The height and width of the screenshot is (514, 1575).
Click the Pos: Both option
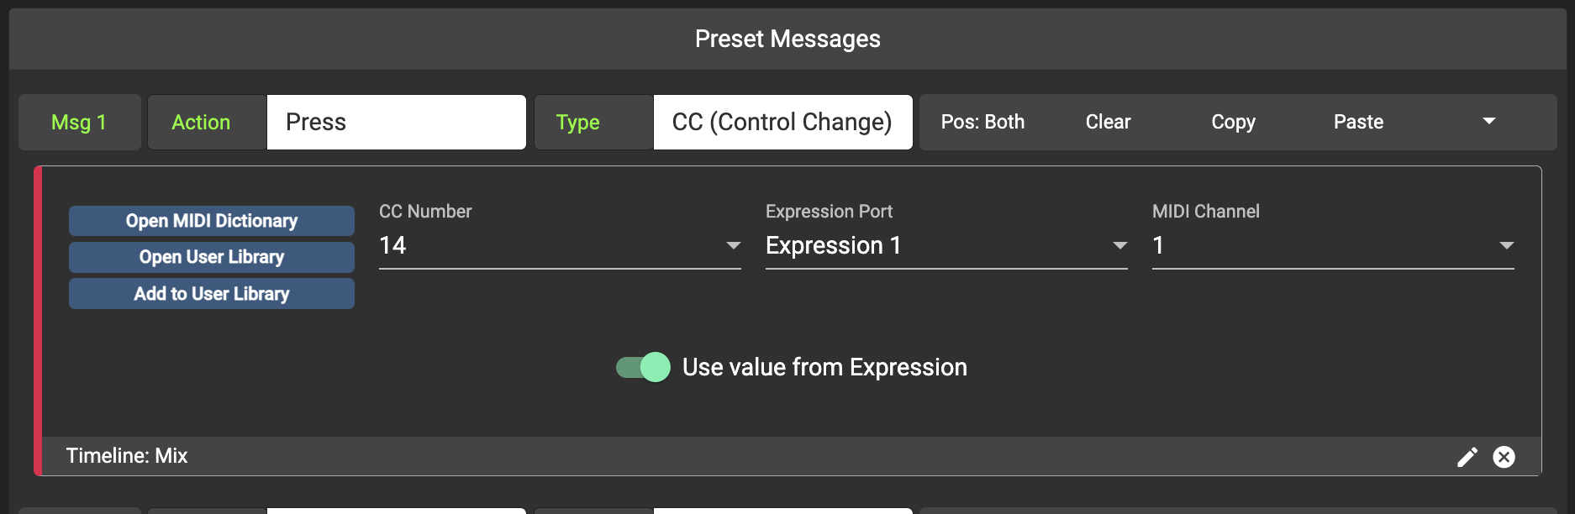(982, 122)
